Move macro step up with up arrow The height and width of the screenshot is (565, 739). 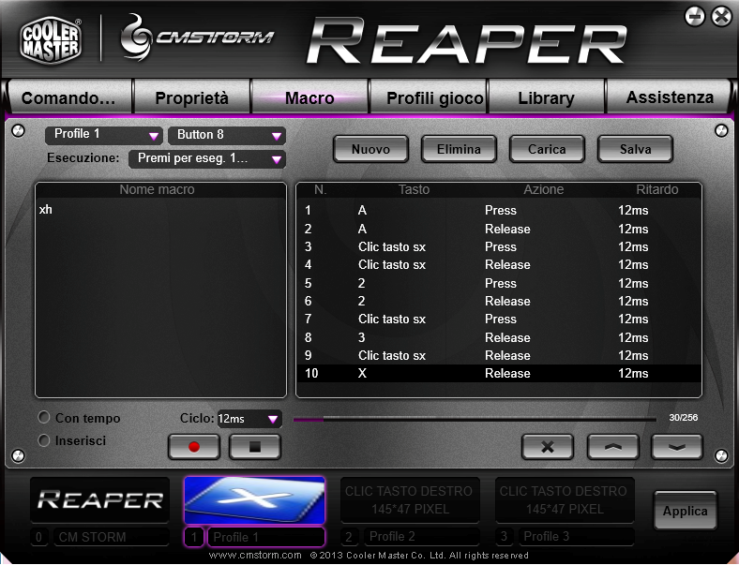pos(613,447)
